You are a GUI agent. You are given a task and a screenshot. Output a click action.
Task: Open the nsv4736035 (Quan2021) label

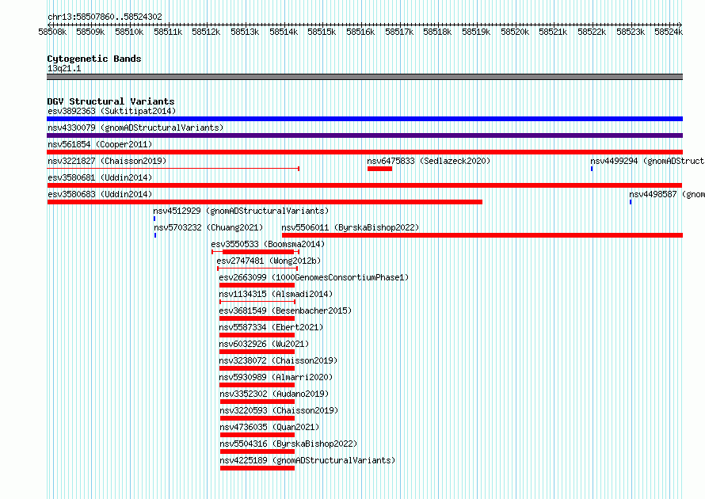point(270,427)
